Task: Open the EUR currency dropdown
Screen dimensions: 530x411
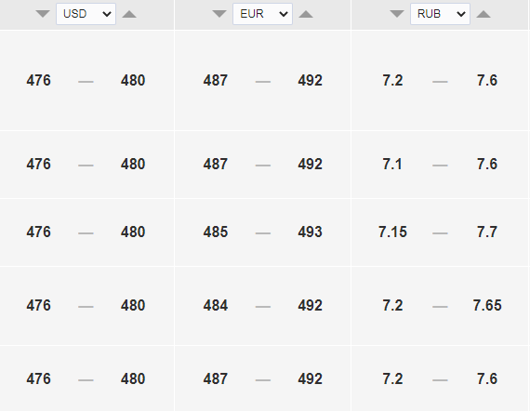Action: point(262,14)
